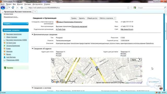The height and width of the screenshot is (94, 167).
Task: Click the Удалить button
Action: coord(82,18)
